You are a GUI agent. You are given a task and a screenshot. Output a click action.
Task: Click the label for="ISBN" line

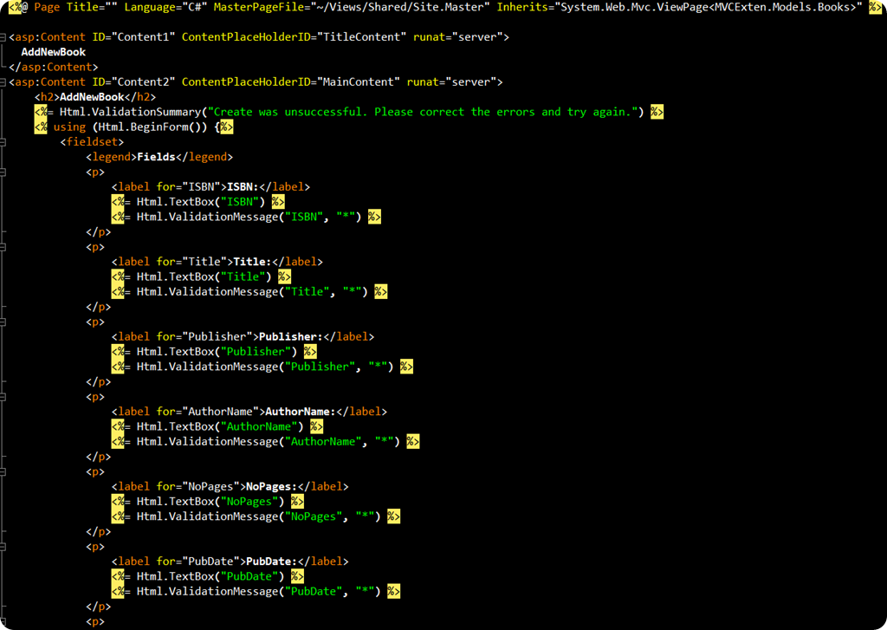tap(211, 187)
